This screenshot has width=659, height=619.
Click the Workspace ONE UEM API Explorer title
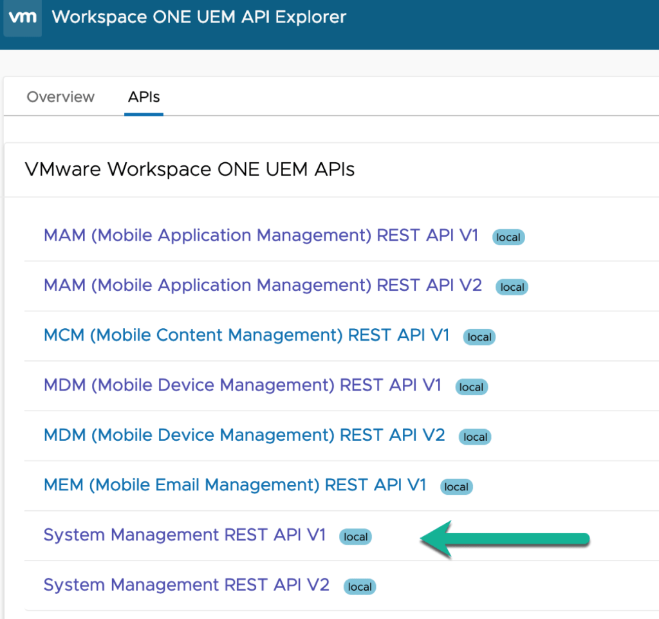[x=199, y=17]
